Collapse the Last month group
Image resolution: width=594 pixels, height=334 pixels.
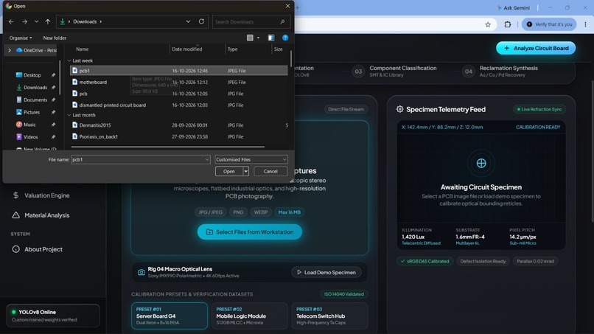pos(69,115)
